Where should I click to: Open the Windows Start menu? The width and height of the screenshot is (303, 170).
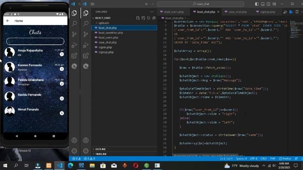tap(5, 166)
